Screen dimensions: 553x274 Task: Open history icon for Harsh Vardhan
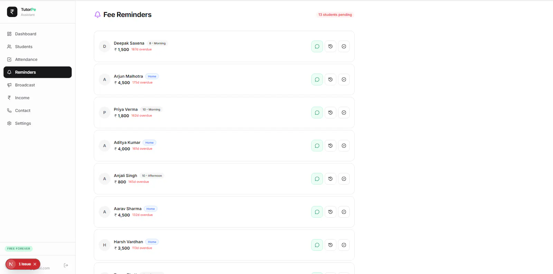[330, 245]
